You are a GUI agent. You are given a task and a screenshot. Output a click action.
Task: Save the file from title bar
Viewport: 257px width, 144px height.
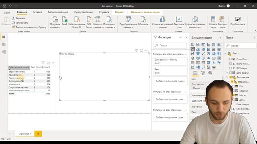click(4, 6)
